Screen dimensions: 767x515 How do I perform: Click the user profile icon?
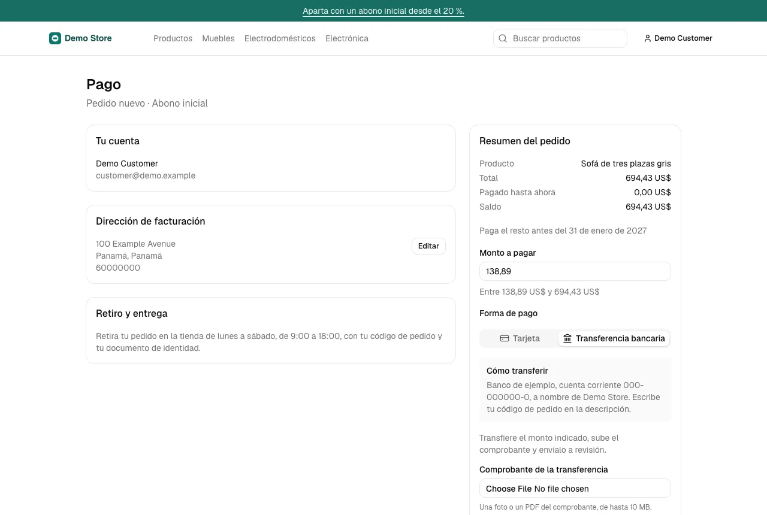click(647, 38)
